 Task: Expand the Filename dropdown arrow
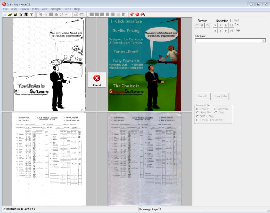[264, 40]
